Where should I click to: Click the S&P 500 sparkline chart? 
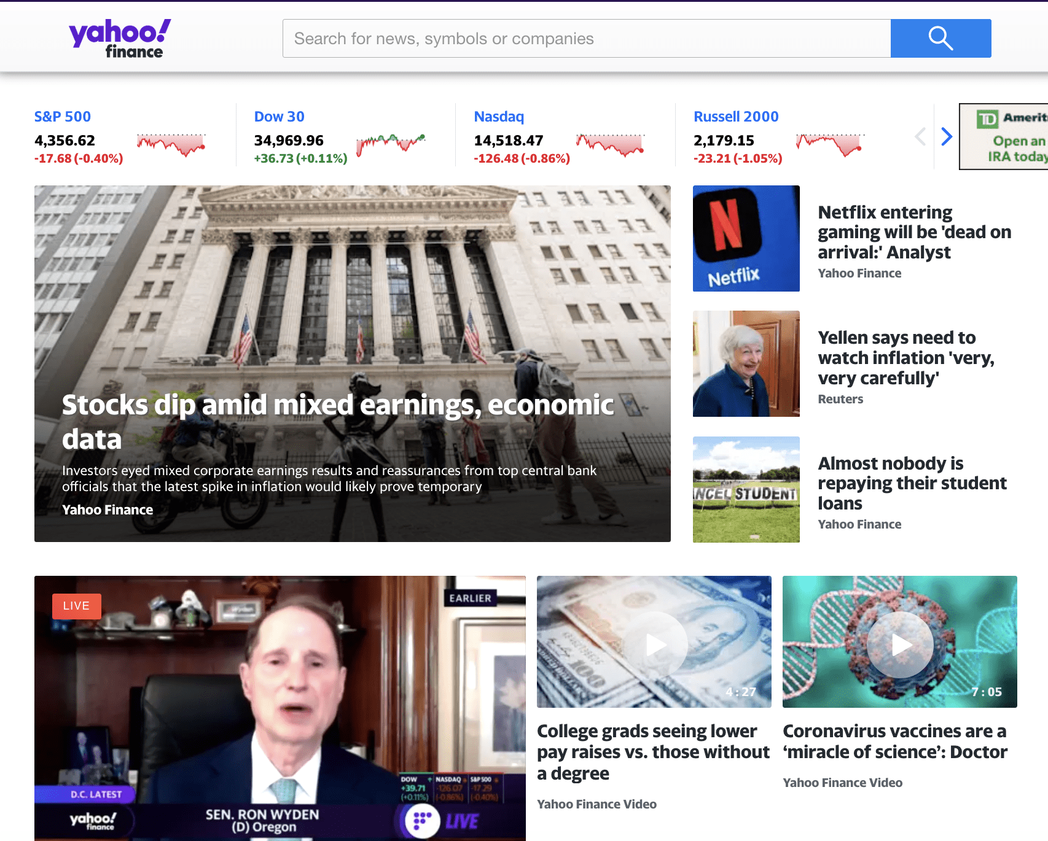click(171, 145)
